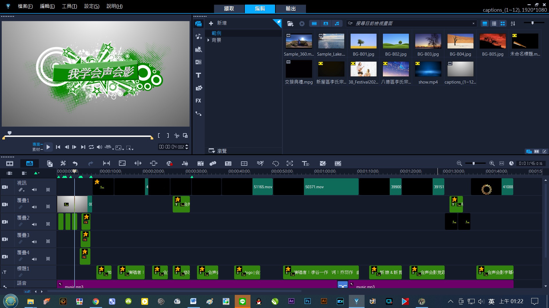549x308 pixels.
Task: Select the show.mp4 thumbnail
Action: point(428,69)
